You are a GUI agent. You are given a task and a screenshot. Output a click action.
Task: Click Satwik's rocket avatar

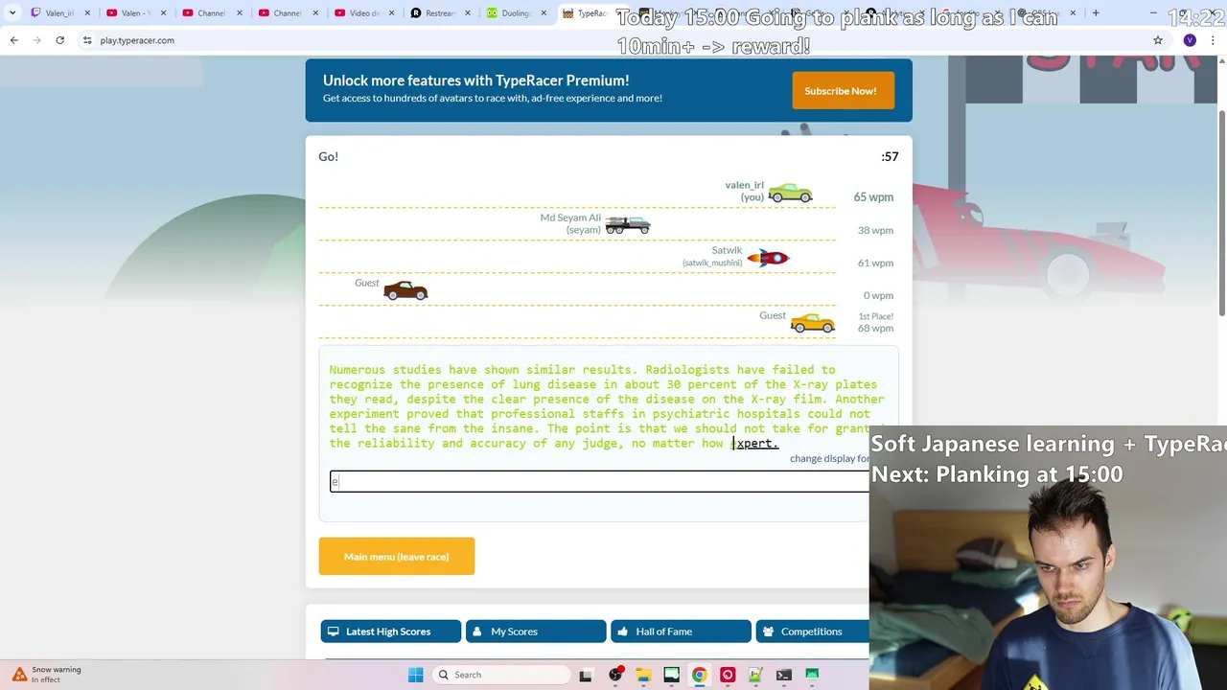[x=768, y=258]
